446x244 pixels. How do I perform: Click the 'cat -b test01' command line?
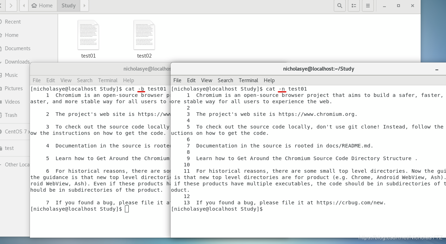tap(98, 89)
